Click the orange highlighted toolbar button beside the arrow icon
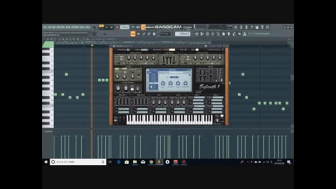This screenshot has width=336, height=189. pos(133,34)
